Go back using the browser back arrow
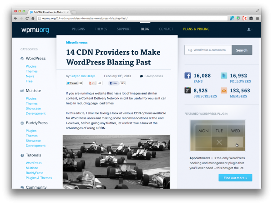 click(15, 18)
